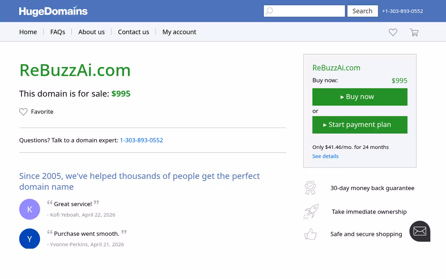The width and height of the screenshot is (446, 279).
Task: Click the HugeDomains logo
Action: [x=53, y=11]
